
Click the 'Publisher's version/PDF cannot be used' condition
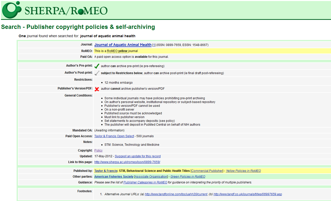pyautogui.click(x=132, y=106)
